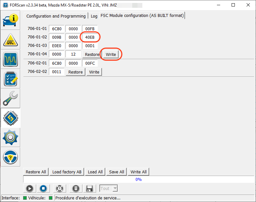This screenshot has height=202, width=256.
Task: Click the Véhicule green status indicator
Action: click(x=50, y=198)
